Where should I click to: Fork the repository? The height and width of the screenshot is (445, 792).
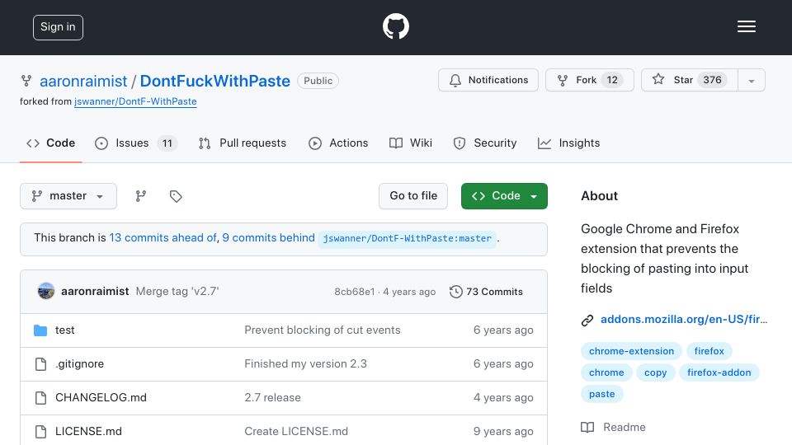point(589,80)
